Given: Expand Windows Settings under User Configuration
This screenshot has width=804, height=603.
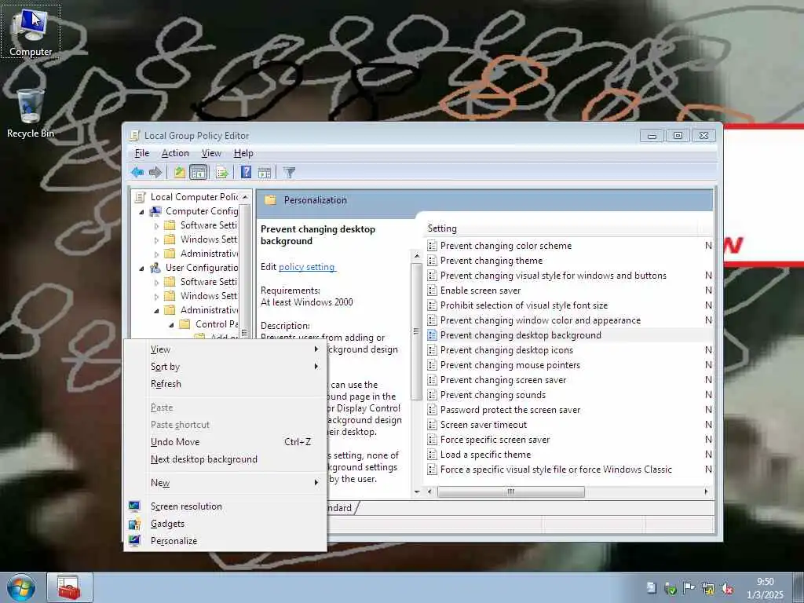Looking at the screenshot, I should (156, 296).
